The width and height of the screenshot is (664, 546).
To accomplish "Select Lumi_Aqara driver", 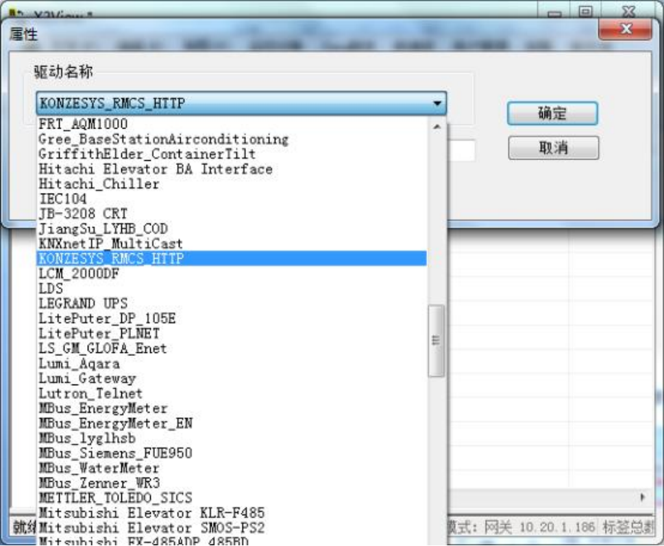I will coord(231,363).
